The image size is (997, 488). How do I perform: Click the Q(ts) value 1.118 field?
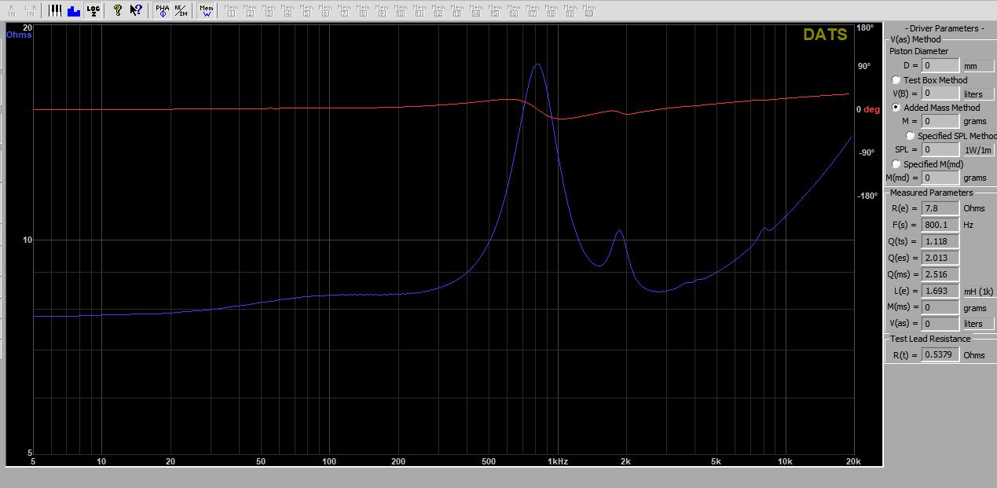click(x=940, y=241)
